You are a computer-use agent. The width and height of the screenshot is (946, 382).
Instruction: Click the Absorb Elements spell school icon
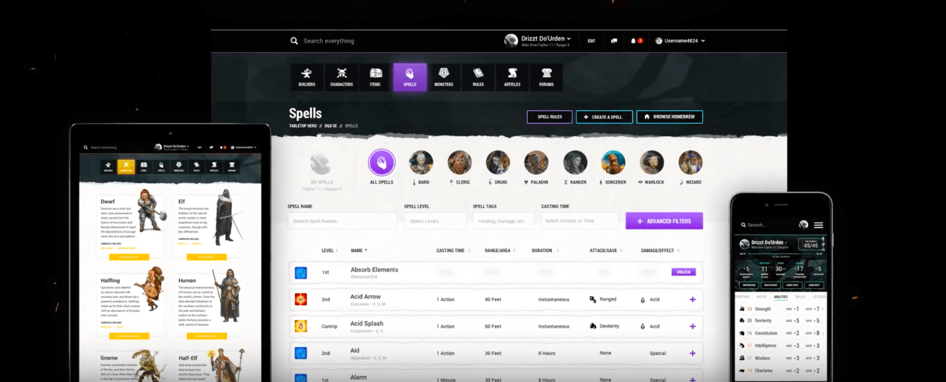(301, 272)
